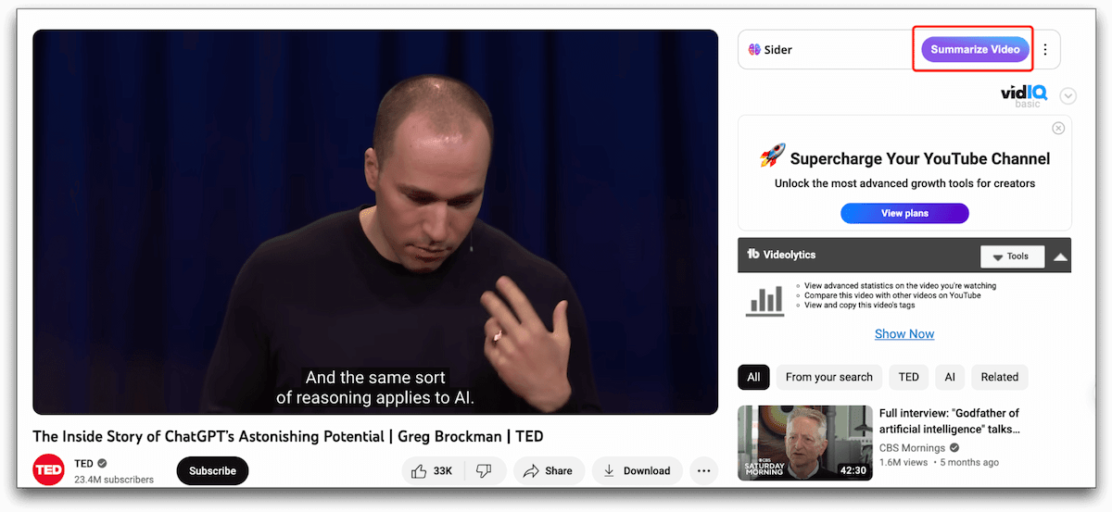The height and width of the screenshot is (512, 1112).
Task: Click the Videolytics bar chart icon
Action: point(765,298)
